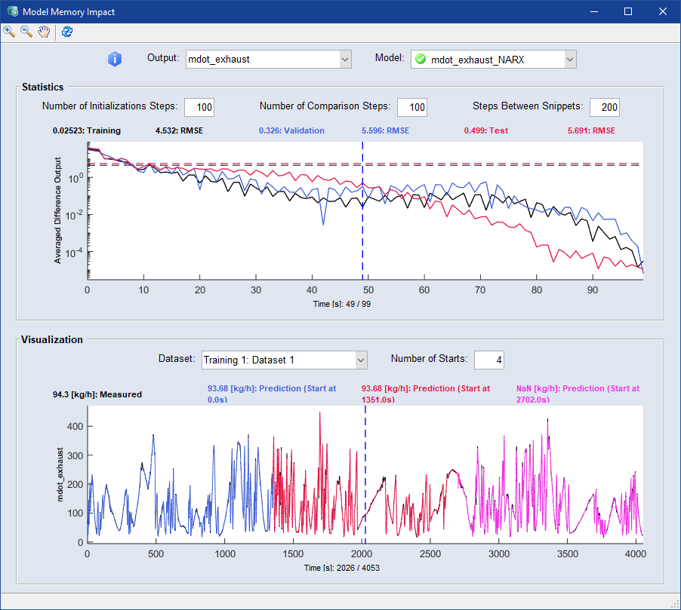Click the Number of Comparison Steps field
Viewport: 681px width, 610px height.
(412, 107)
